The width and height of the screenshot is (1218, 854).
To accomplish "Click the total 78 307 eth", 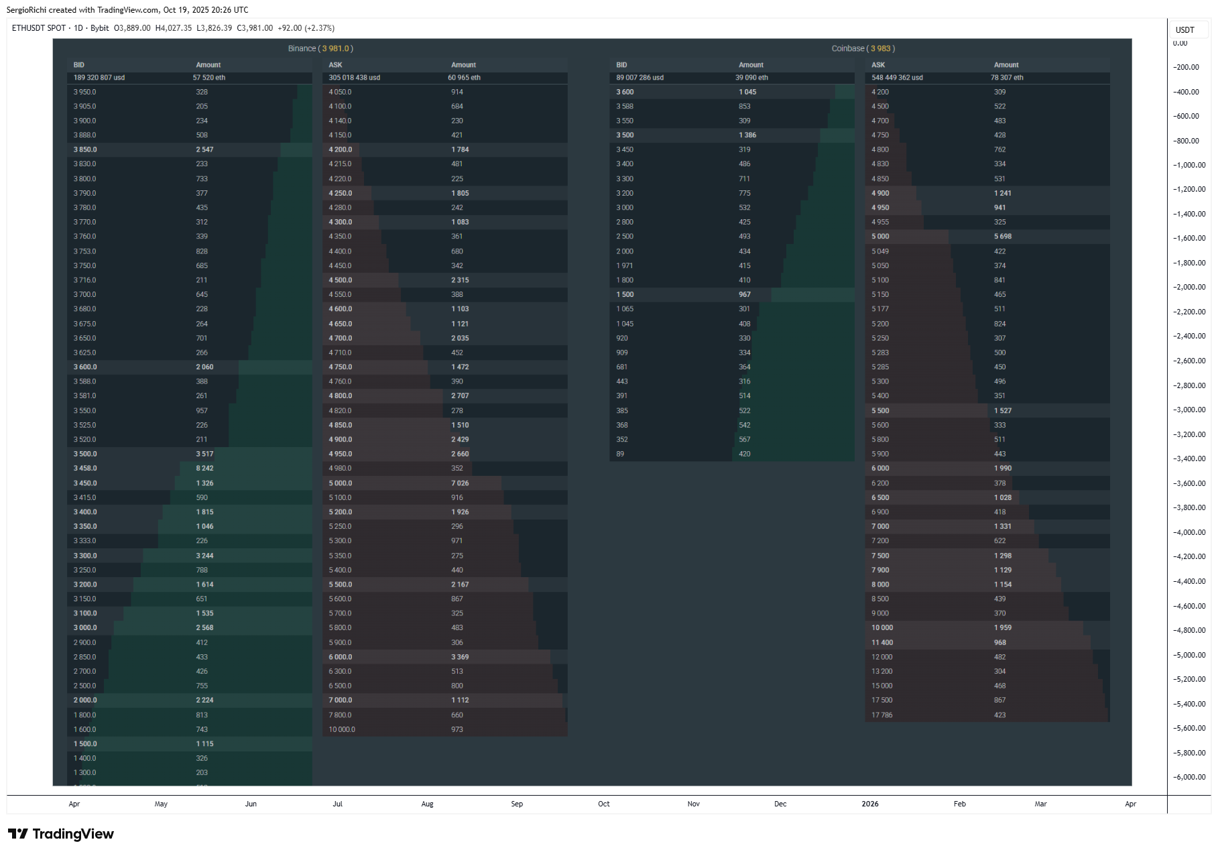I will tap(1008, 78).
